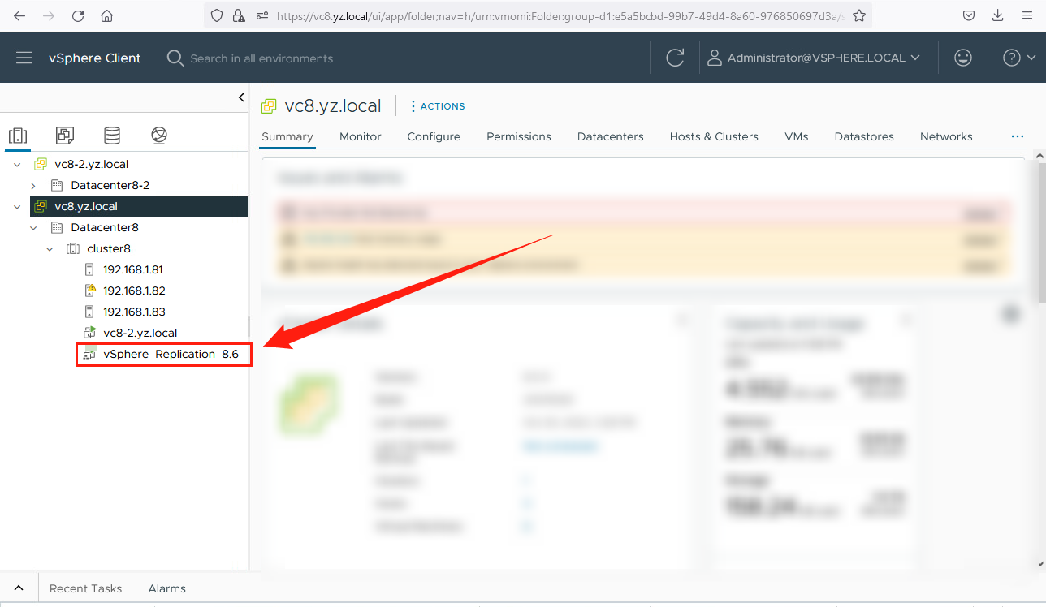1046x607 pixels.
Task: Select vc8-2.yz.local vCenter in the tree
Action: (92, 164)
